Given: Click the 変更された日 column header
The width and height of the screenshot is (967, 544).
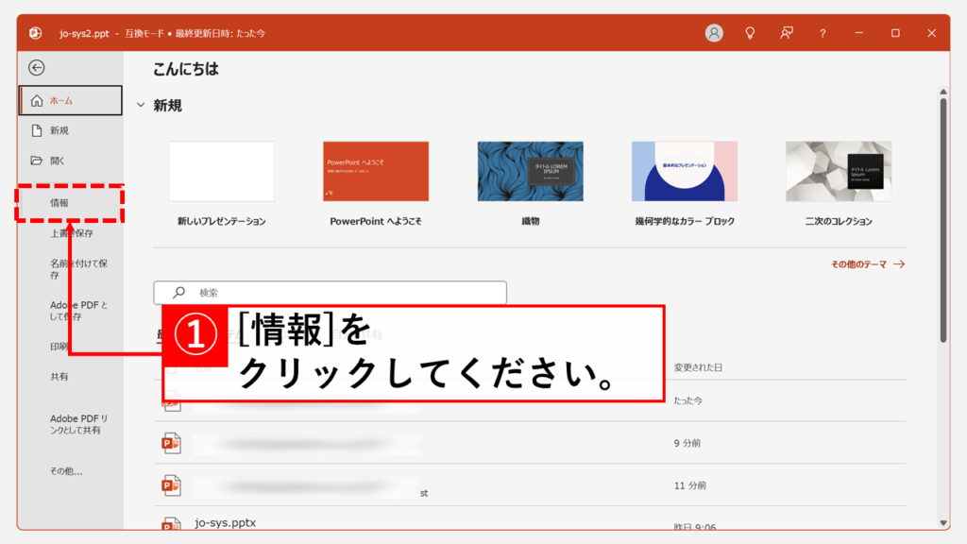Looking at the screenshot, I should coord(698,367).
